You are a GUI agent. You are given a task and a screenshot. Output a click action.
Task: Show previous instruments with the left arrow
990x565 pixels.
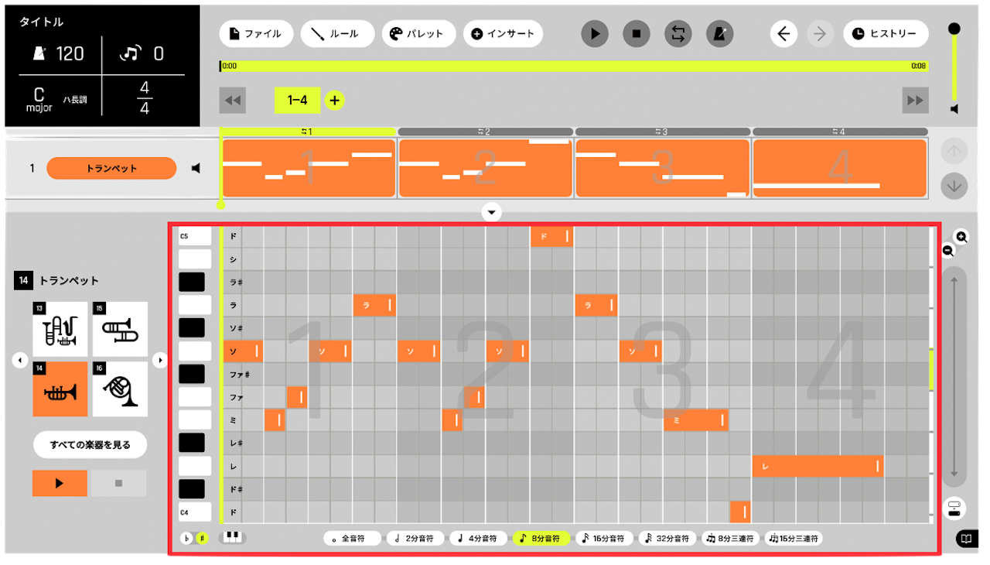pos(20,360)
